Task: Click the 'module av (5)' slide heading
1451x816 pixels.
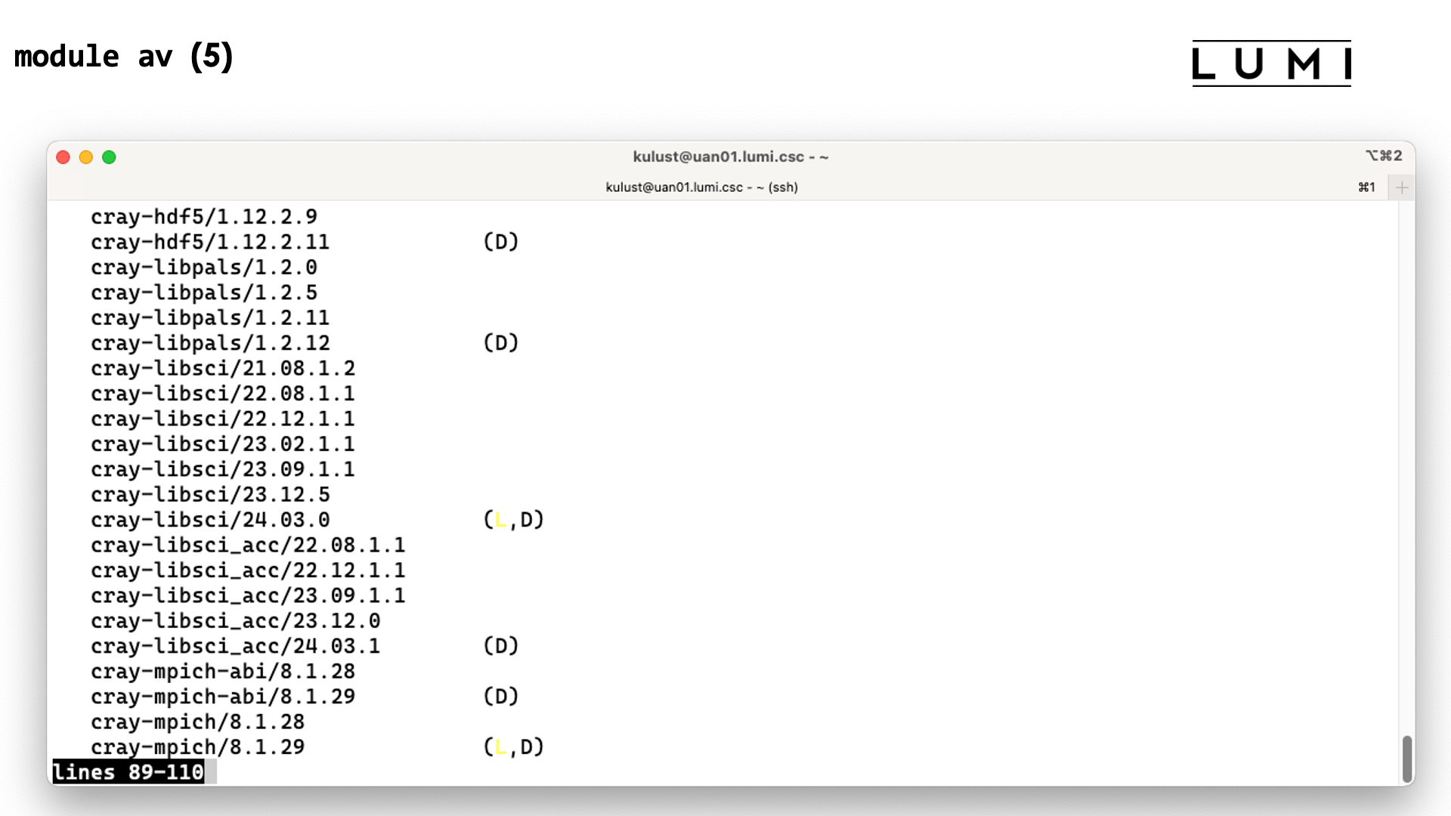Action: (x=124, y=57)
